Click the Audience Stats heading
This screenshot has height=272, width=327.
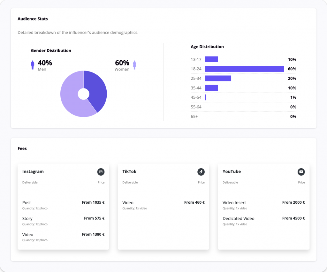click(x=33, y=19)
